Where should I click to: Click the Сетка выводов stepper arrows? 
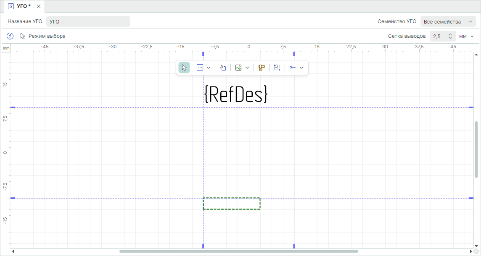coord(450,37)
